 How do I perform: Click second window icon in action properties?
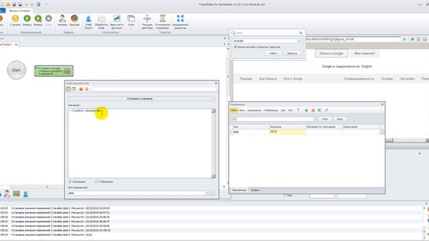[x=74, y=89]
